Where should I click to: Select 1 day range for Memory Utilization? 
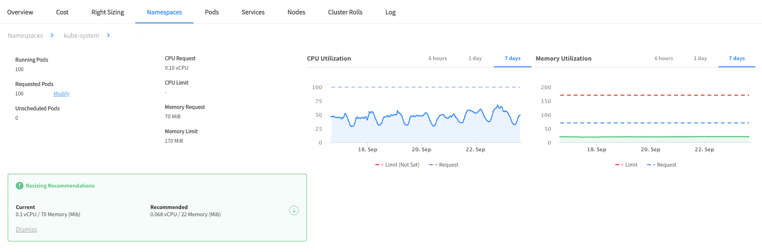click(700, 58)
